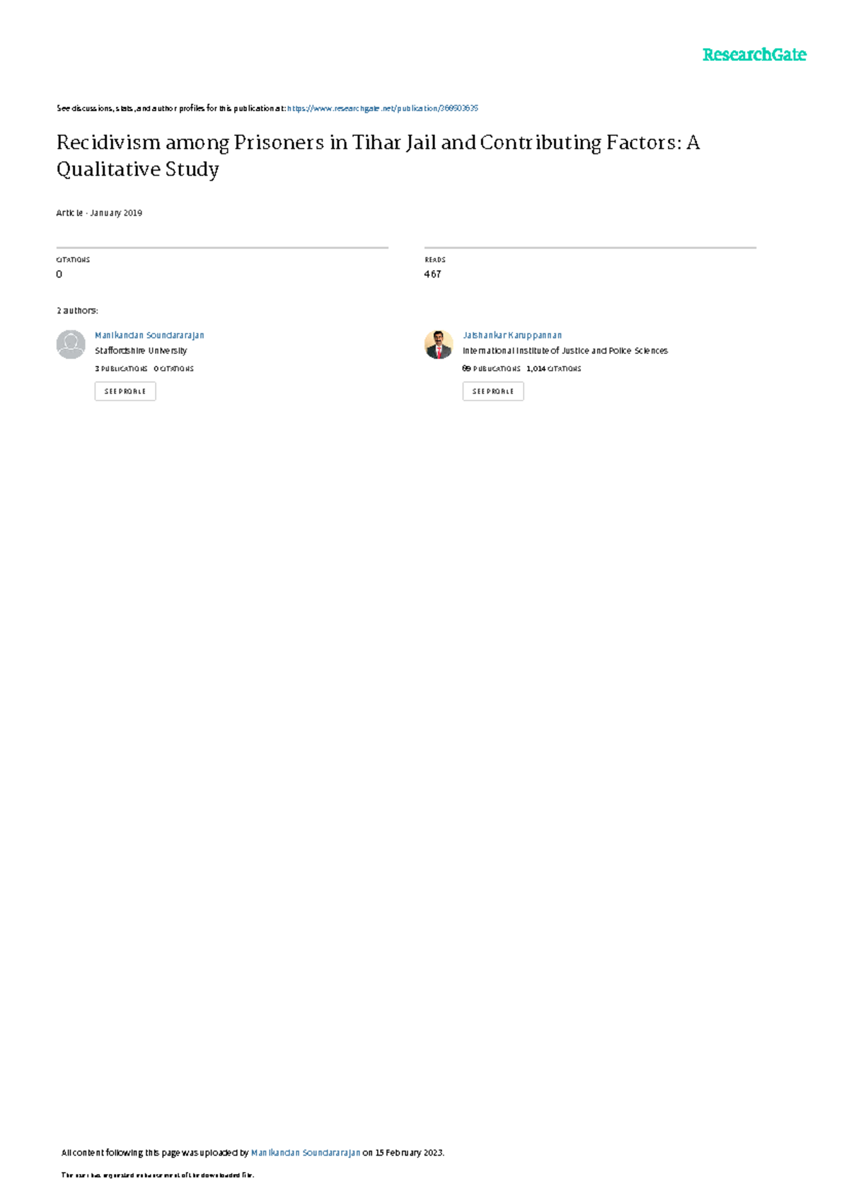
Task: Open Manikandan Soundararajan author name link under authors
Action: coord(149,335)
